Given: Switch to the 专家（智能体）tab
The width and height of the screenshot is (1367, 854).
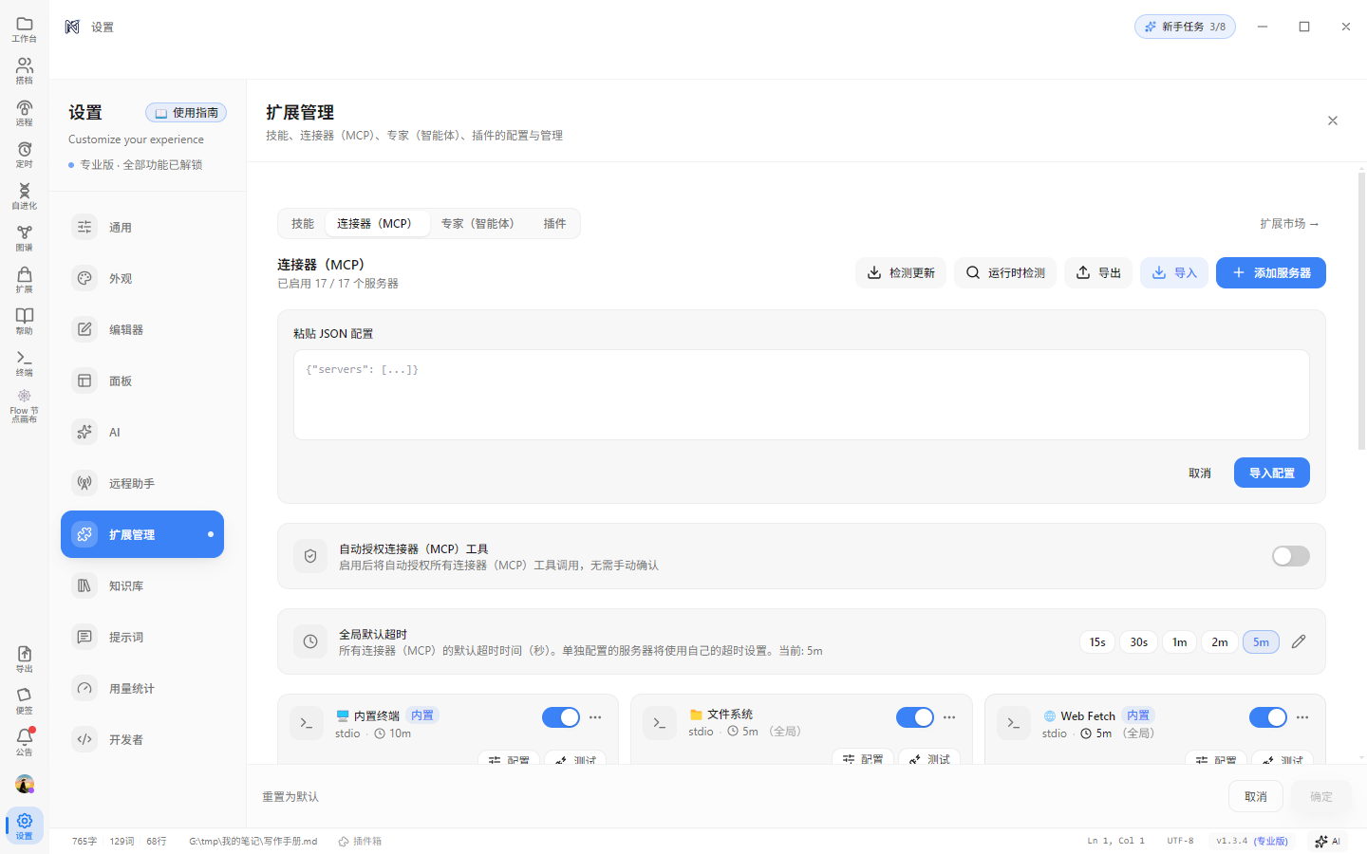Looking at the screenshot, I should pos(478,224).
